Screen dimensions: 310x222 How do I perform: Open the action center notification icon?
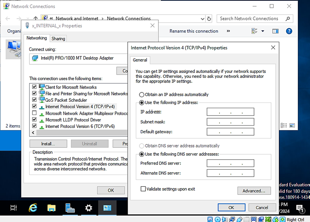click(x=300, y=209)
